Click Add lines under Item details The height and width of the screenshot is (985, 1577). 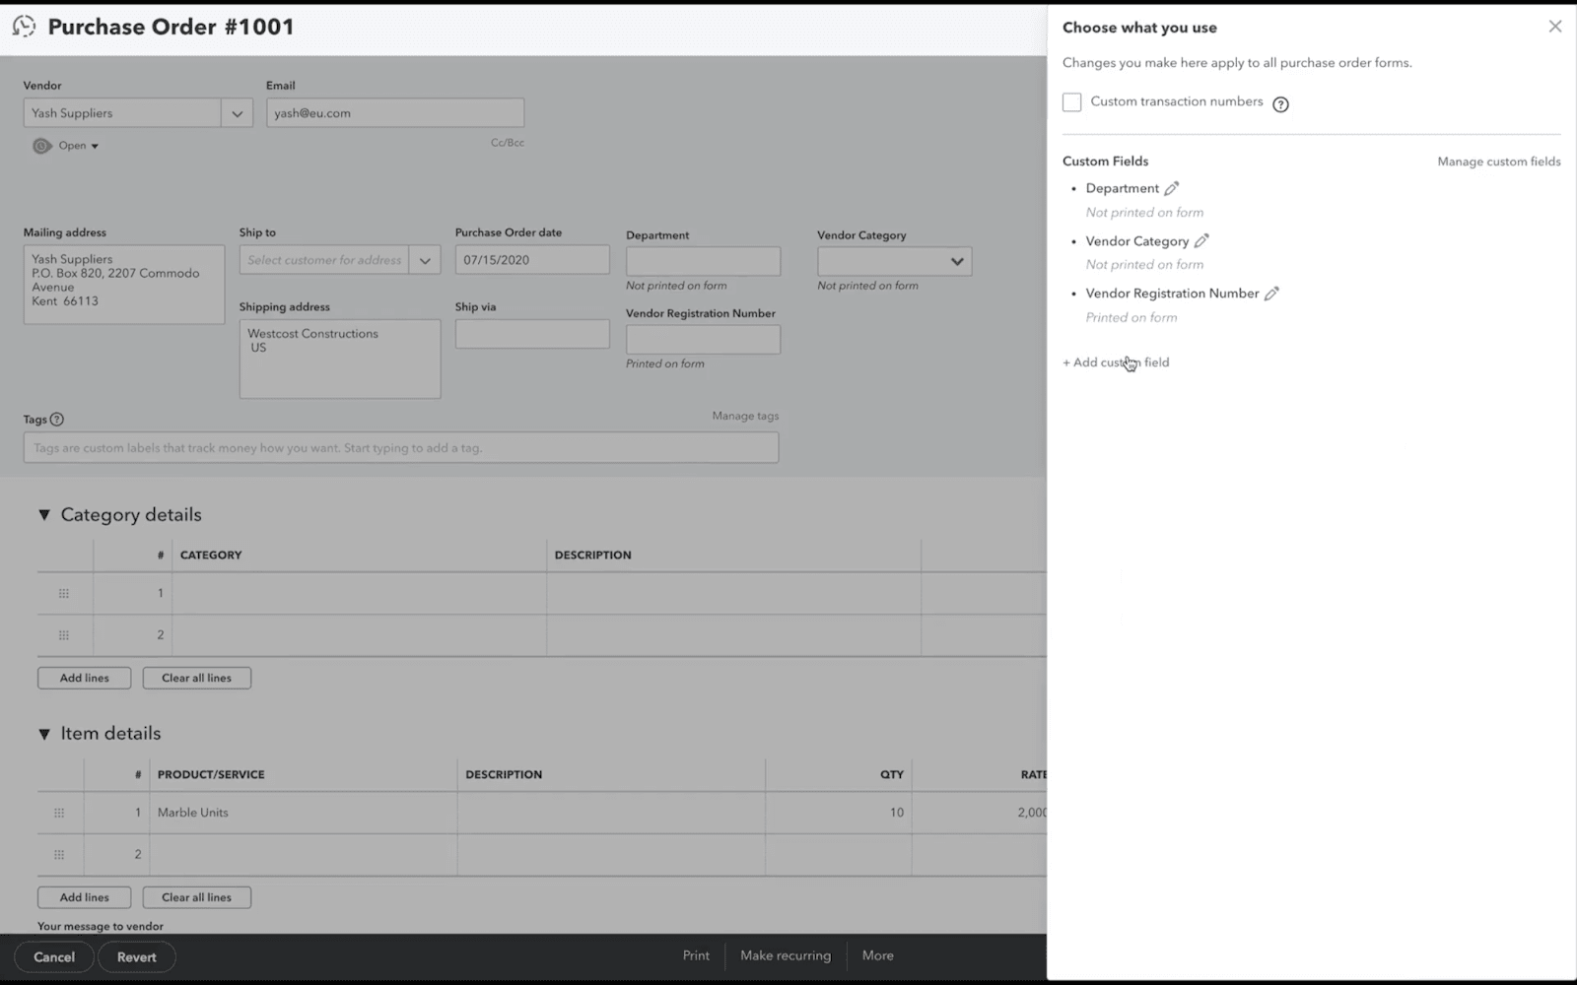pyautogui.click(x=85, y=897)
